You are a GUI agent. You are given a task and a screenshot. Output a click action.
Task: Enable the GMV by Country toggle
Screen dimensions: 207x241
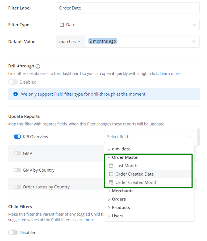[17, 170]
